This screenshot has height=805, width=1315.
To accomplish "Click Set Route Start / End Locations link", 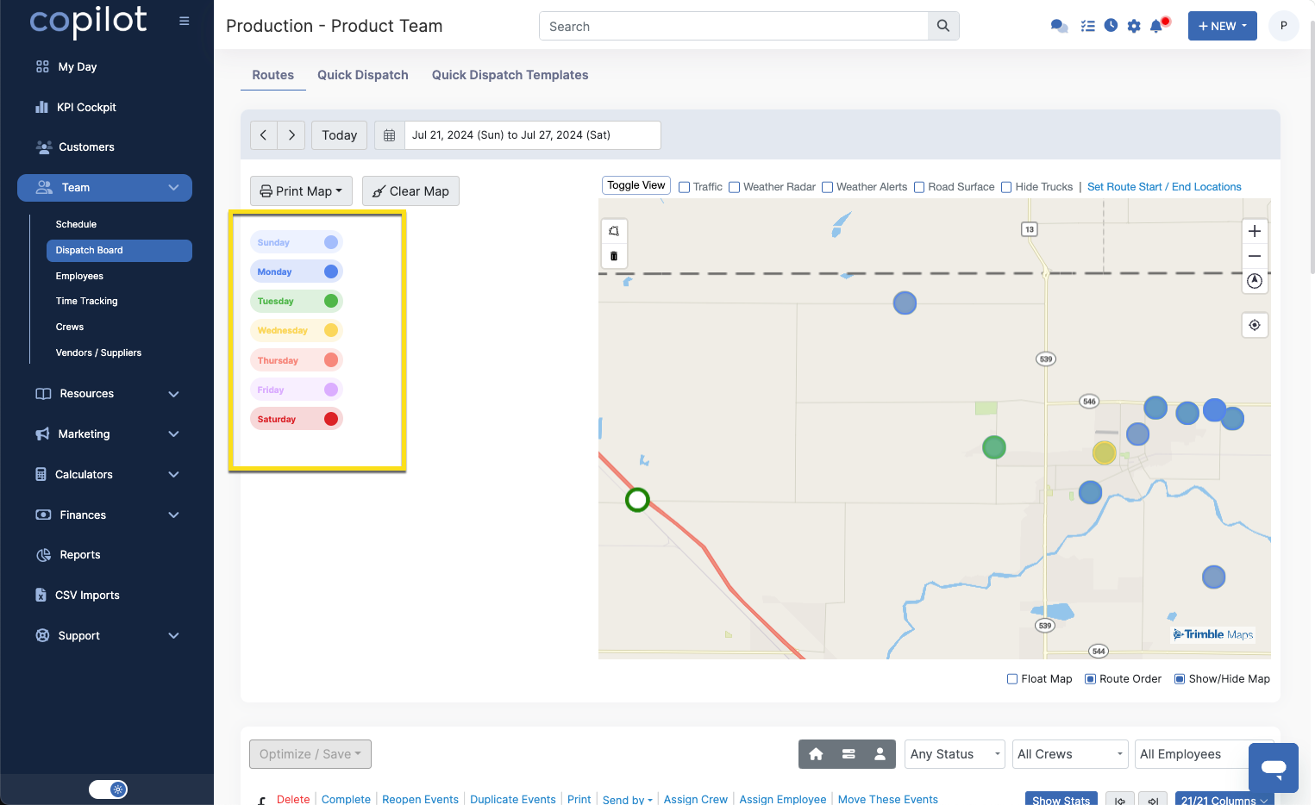I will point(1164,187).
